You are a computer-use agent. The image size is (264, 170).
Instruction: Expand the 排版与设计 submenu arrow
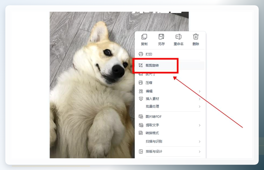200,152
